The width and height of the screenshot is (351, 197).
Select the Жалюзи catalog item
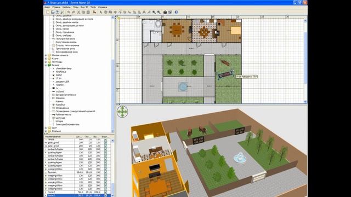(60, 98)
